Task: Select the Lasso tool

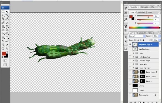Action: click(x=3, y=15)
